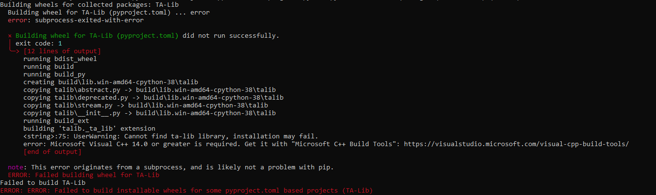Click the "building 'talib._ta_lib' extension" line

89,129
